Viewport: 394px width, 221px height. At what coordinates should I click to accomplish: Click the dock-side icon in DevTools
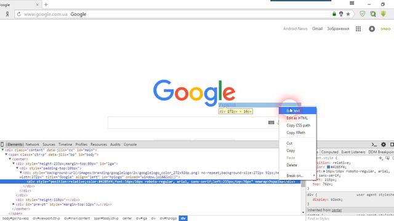[x=392, y=144]
